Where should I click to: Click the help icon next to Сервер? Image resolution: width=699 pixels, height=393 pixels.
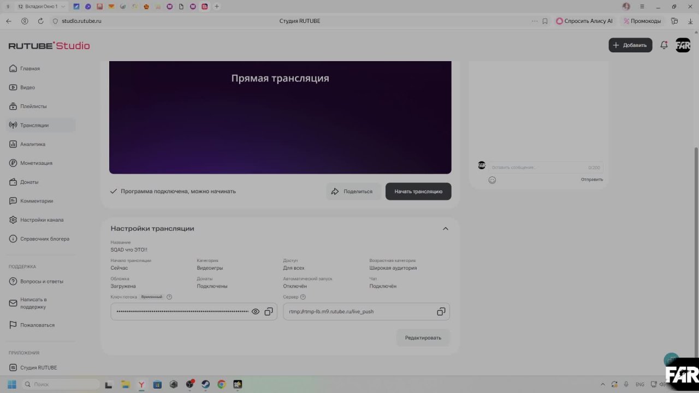pyautogui.click(x=303, y=297)
